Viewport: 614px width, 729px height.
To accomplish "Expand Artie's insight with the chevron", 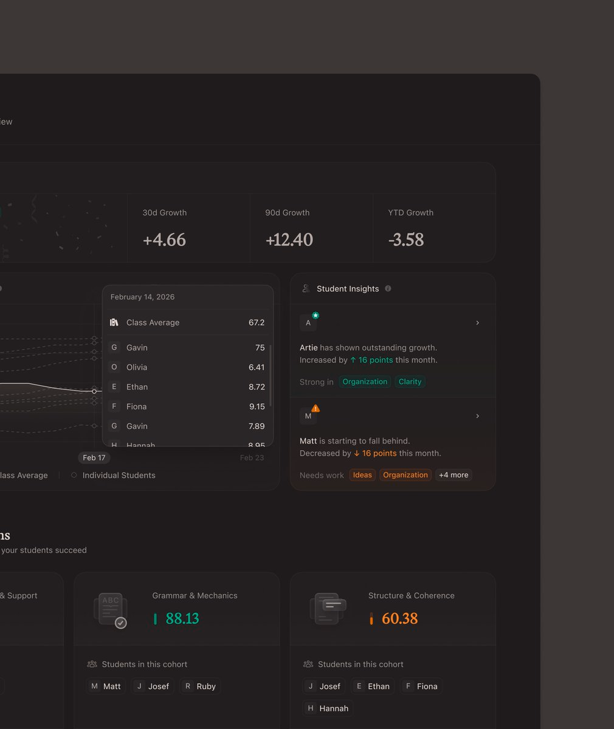I will (x=477, y=323).
